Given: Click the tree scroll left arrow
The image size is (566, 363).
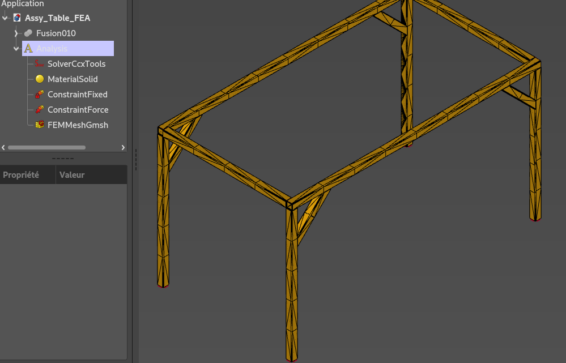Looking at the screenshot, I should pyautogui.click(x=3, y=147).
